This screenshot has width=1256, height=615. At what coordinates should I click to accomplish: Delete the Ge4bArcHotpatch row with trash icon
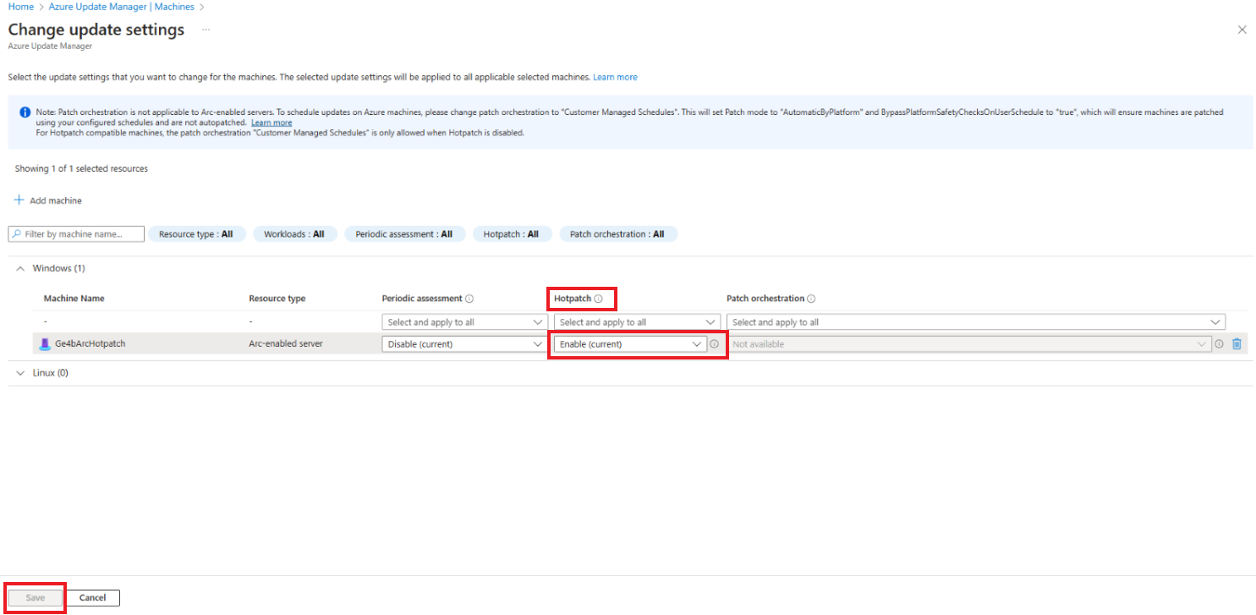[x=1237, y=344]
